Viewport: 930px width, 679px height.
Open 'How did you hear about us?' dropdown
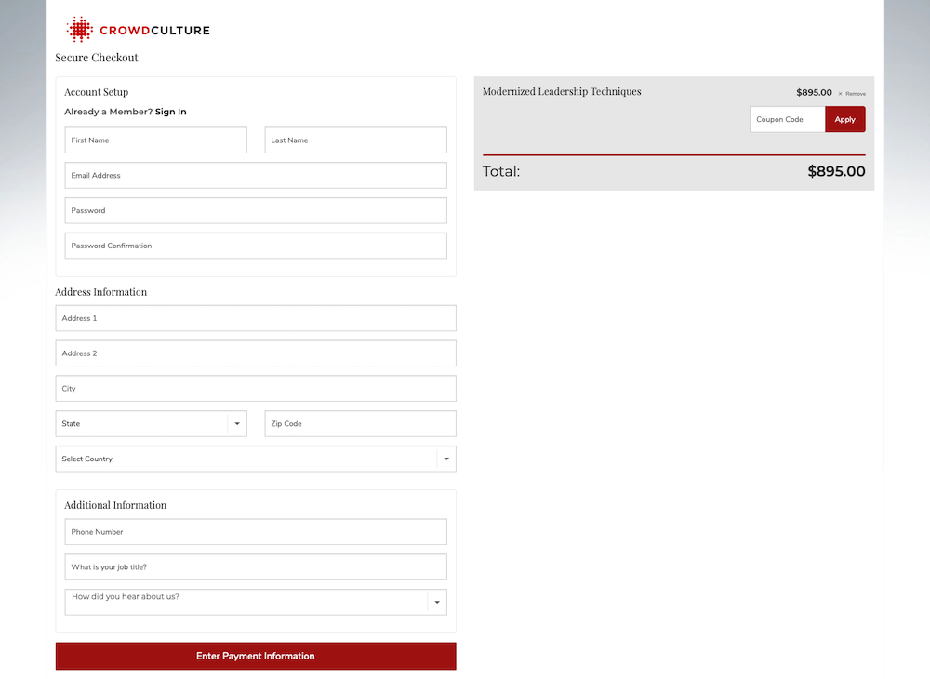coord(256,602)
